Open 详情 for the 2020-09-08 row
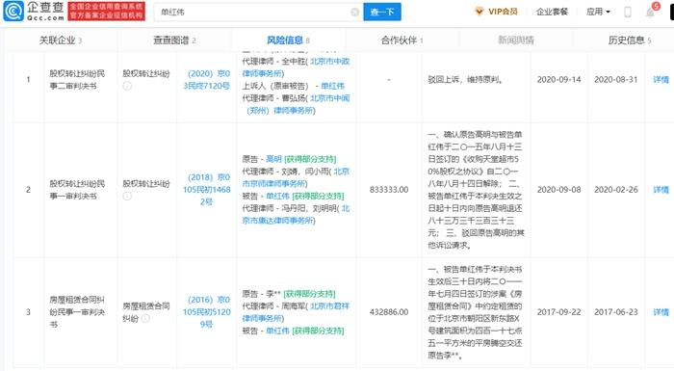The image size is (674, 371). point(661,190)
